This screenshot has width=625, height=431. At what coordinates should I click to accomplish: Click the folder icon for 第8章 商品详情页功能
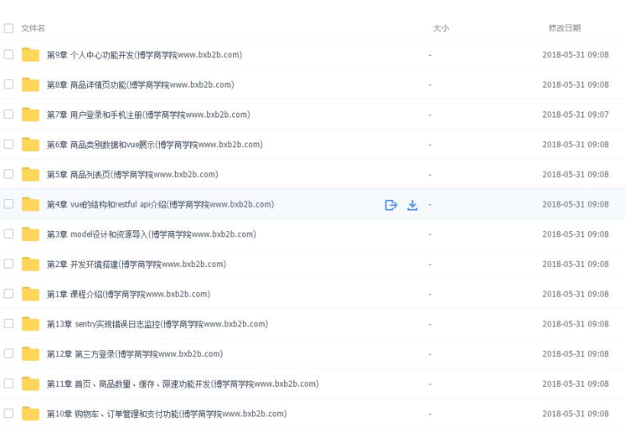31,85
